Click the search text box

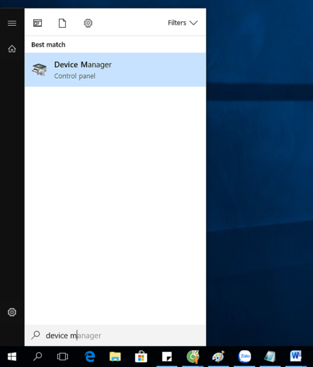tap(120, 335)
